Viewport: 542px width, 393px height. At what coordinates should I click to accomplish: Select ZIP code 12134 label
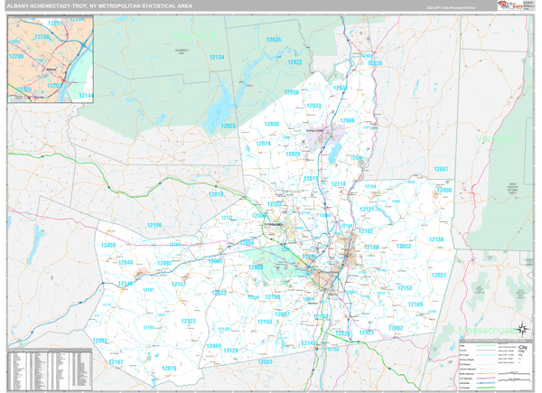(217, 58)
